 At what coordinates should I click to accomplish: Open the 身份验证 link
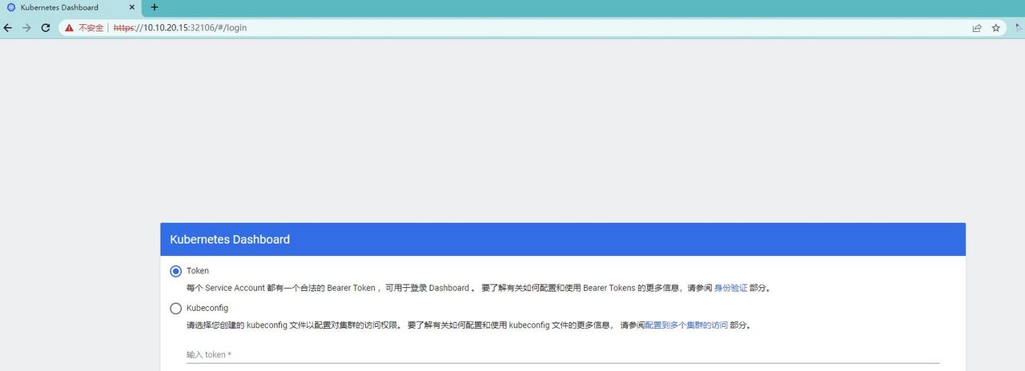(x=730, y=288)
